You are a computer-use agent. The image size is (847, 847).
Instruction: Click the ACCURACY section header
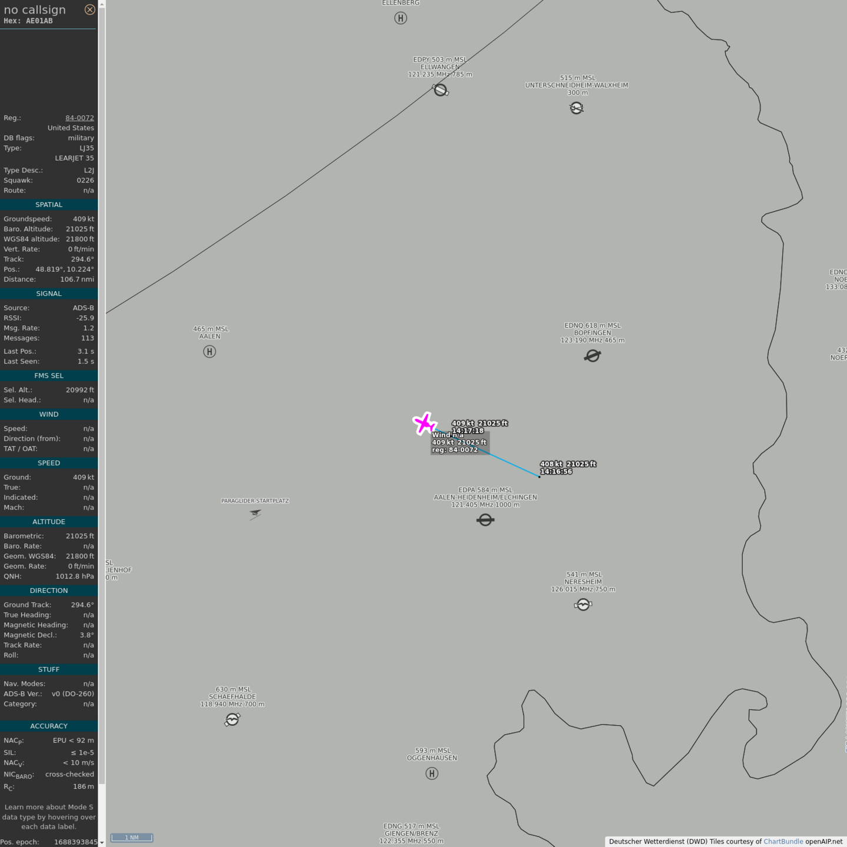coord(49,726)
